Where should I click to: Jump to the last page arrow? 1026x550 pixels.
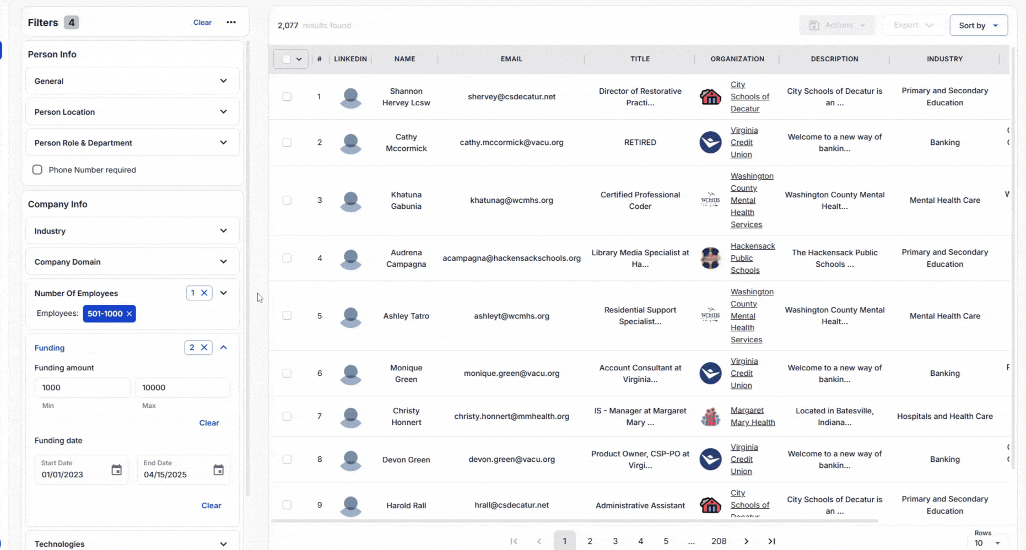(x=771, y=541)
